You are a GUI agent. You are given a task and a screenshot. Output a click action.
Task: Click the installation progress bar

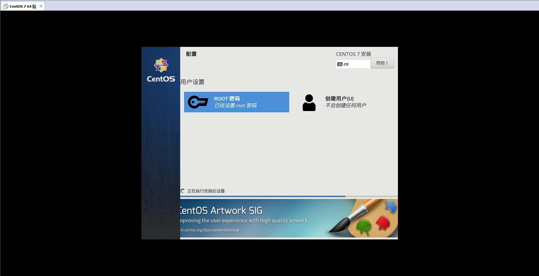(x=289, y=196)
